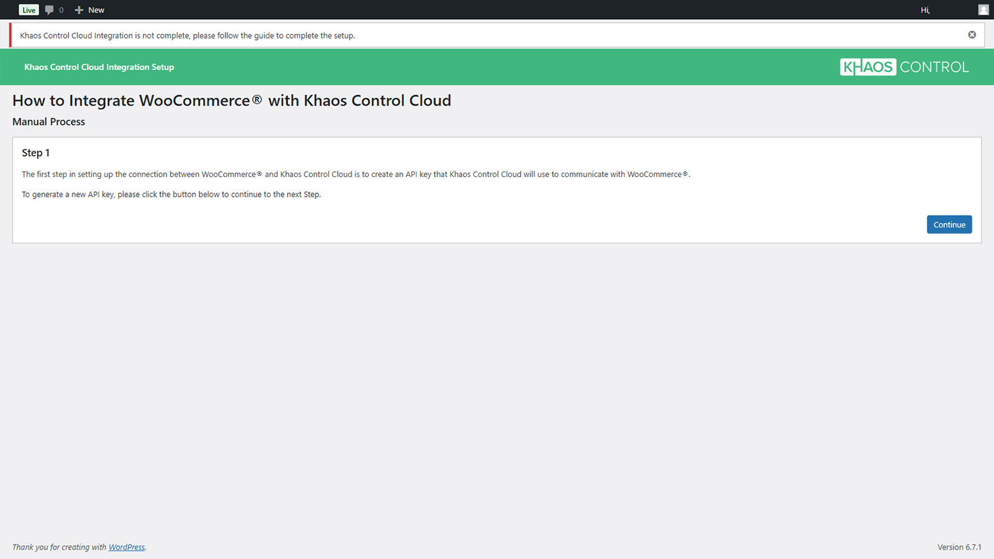Open the WordPress footer link
This screenshot has height=559, width=994.
[x=127, y=547]
